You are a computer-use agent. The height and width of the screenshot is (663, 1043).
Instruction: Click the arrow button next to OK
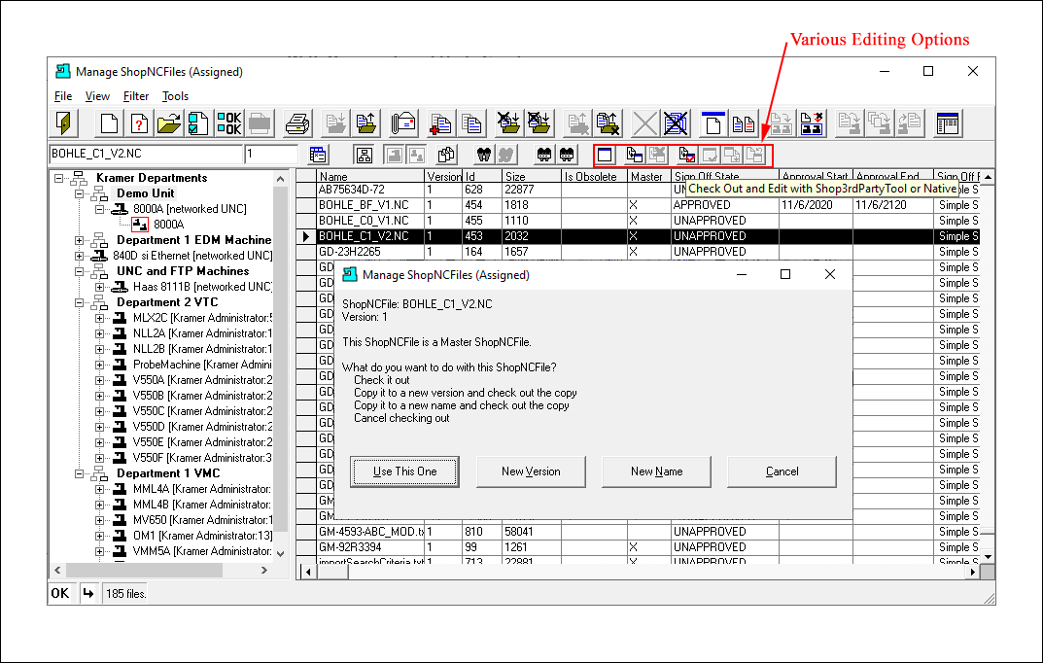click(87, 593)
